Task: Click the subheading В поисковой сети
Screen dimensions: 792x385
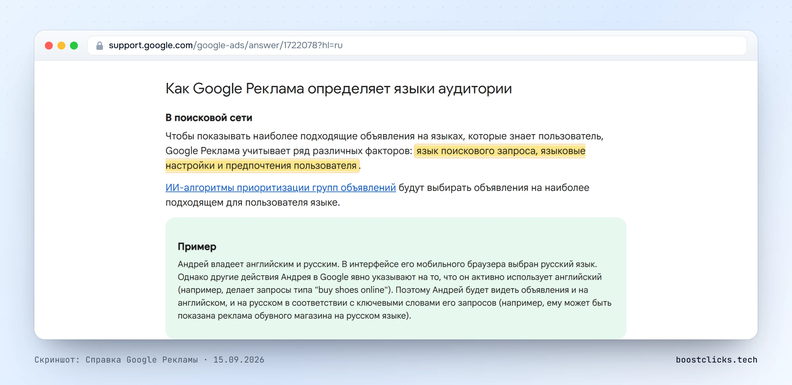Action: tap(209, 118)
